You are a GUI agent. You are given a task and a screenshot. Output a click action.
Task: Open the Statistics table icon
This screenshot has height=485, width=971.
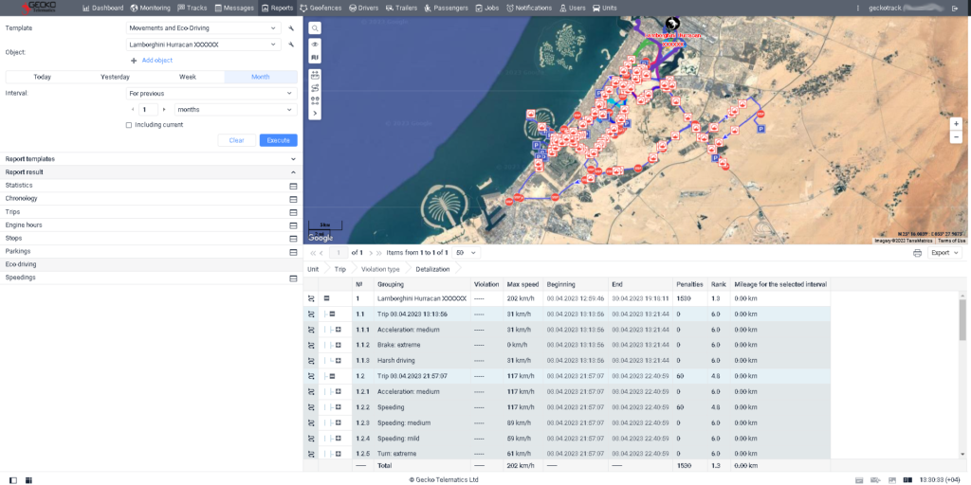click(x=293, y=186)
